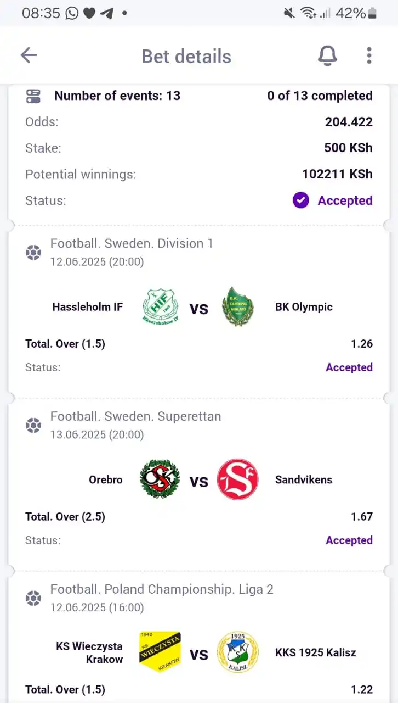Click the BK Olympic Malmo crest

click(237, 306)
